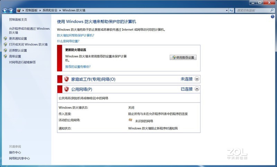Click shield icon beside 还原默认设置

5,50
